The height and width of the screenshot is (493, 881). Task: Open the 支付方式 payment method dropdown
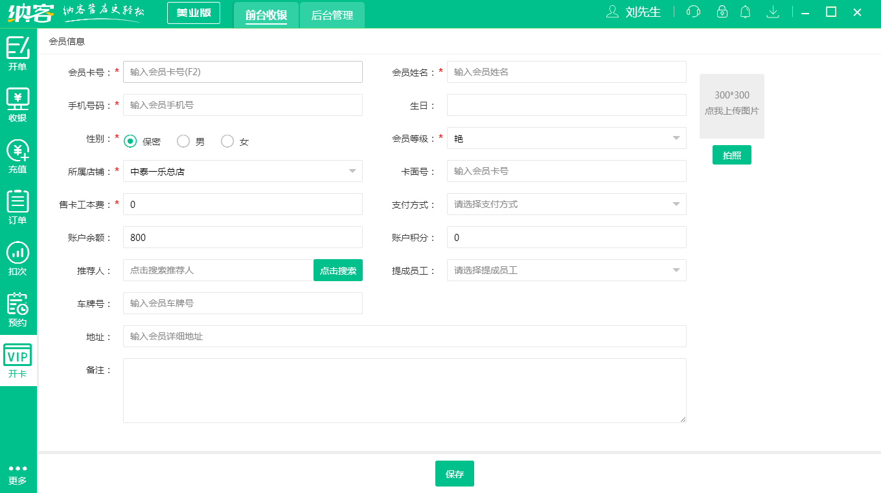click(x=676, y=204)
